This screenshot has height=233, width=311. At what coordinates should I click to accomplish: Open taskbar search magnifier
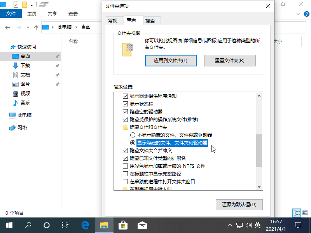pos(28,225)
